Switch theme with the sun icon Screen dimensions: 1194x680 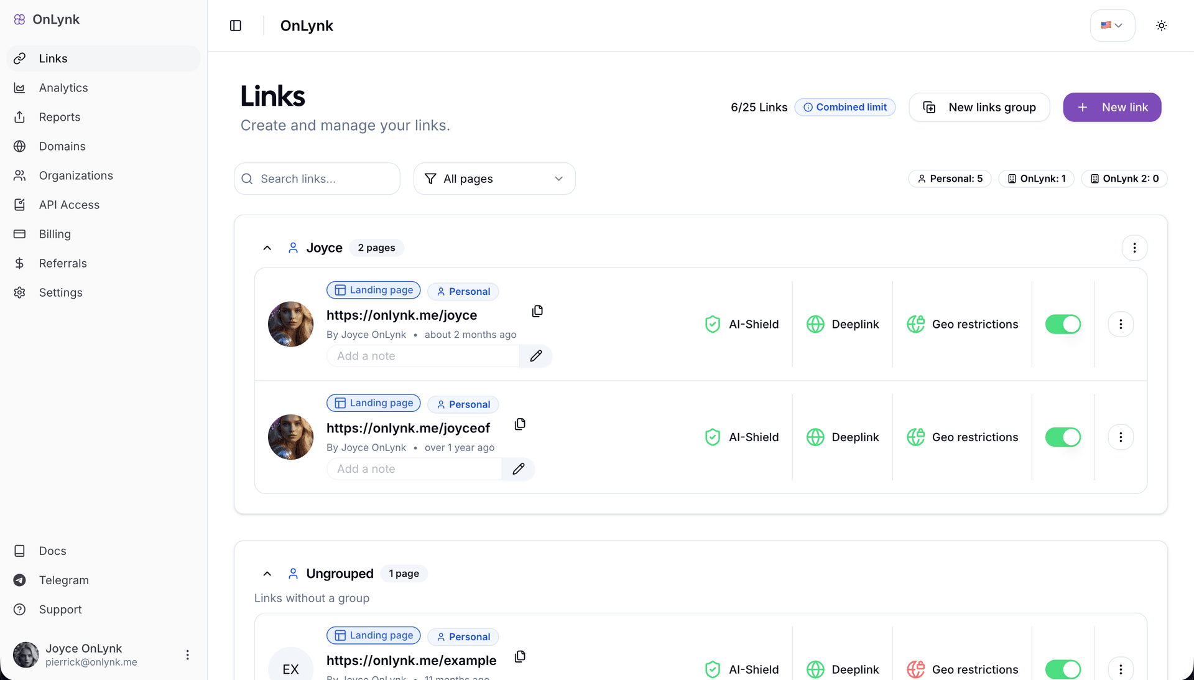click(1161, 26)
